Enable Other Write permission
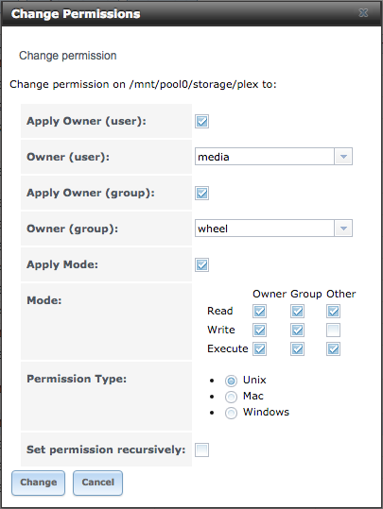383x509 pixels. coord(333,331)
